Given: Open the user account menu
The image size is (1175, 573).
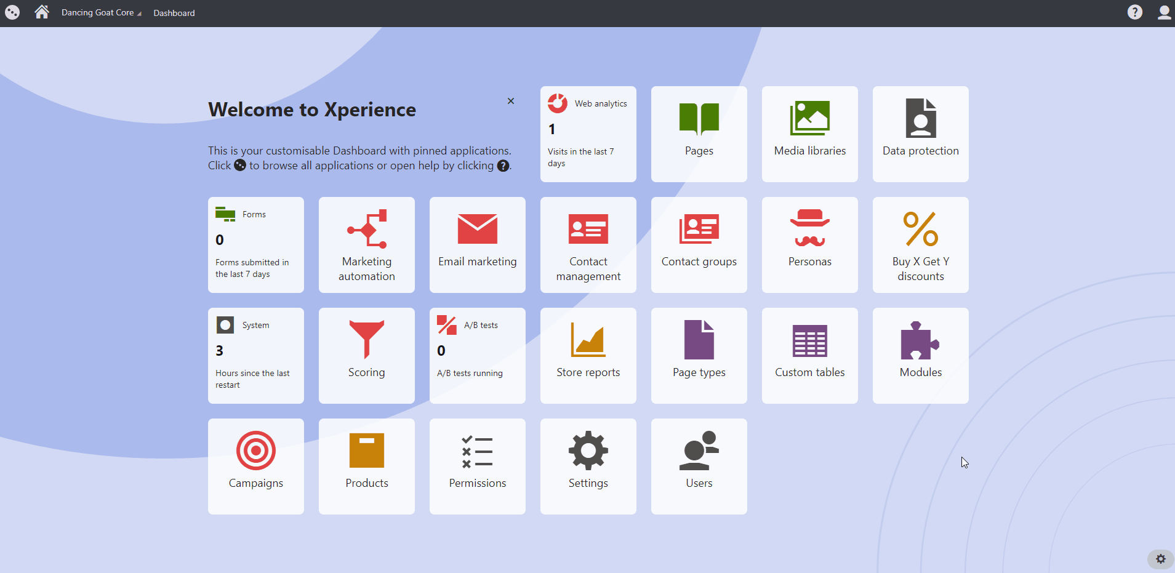Looking at the screenshot, I should [1163, 12].
